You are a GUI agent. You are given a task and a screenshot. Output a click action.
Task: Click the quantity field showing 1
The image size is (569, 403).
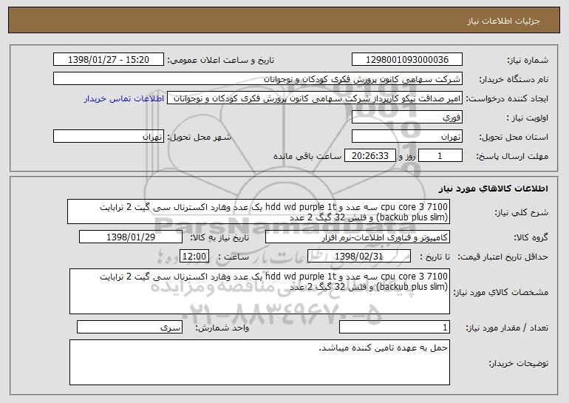[395, 327]
